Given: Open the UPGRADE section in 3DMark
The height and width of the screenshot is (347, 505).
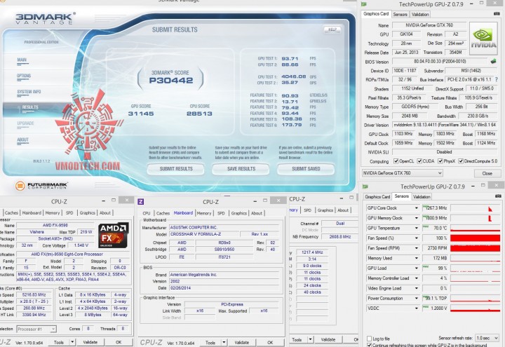Looking at the screenshot, I should (x=25, y=123).
